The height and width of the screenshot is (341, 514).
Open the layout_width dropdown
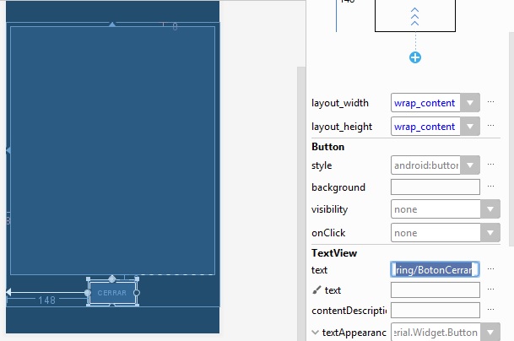pyautogui.click(x=471, y=103)
